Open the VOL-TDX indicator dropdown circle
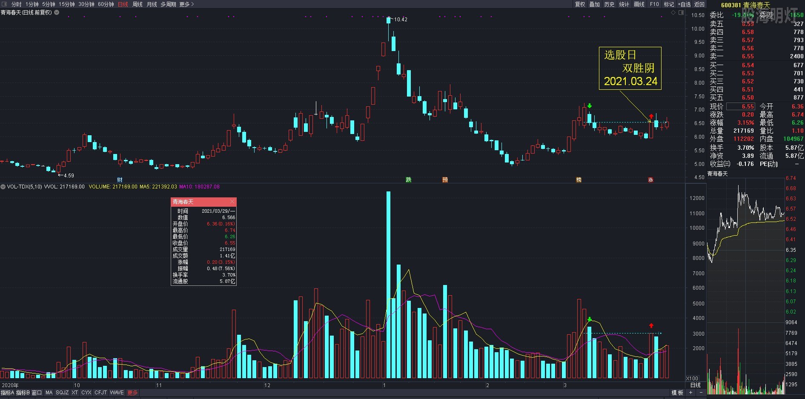The image size is (805, 399). tap(3, 186)
